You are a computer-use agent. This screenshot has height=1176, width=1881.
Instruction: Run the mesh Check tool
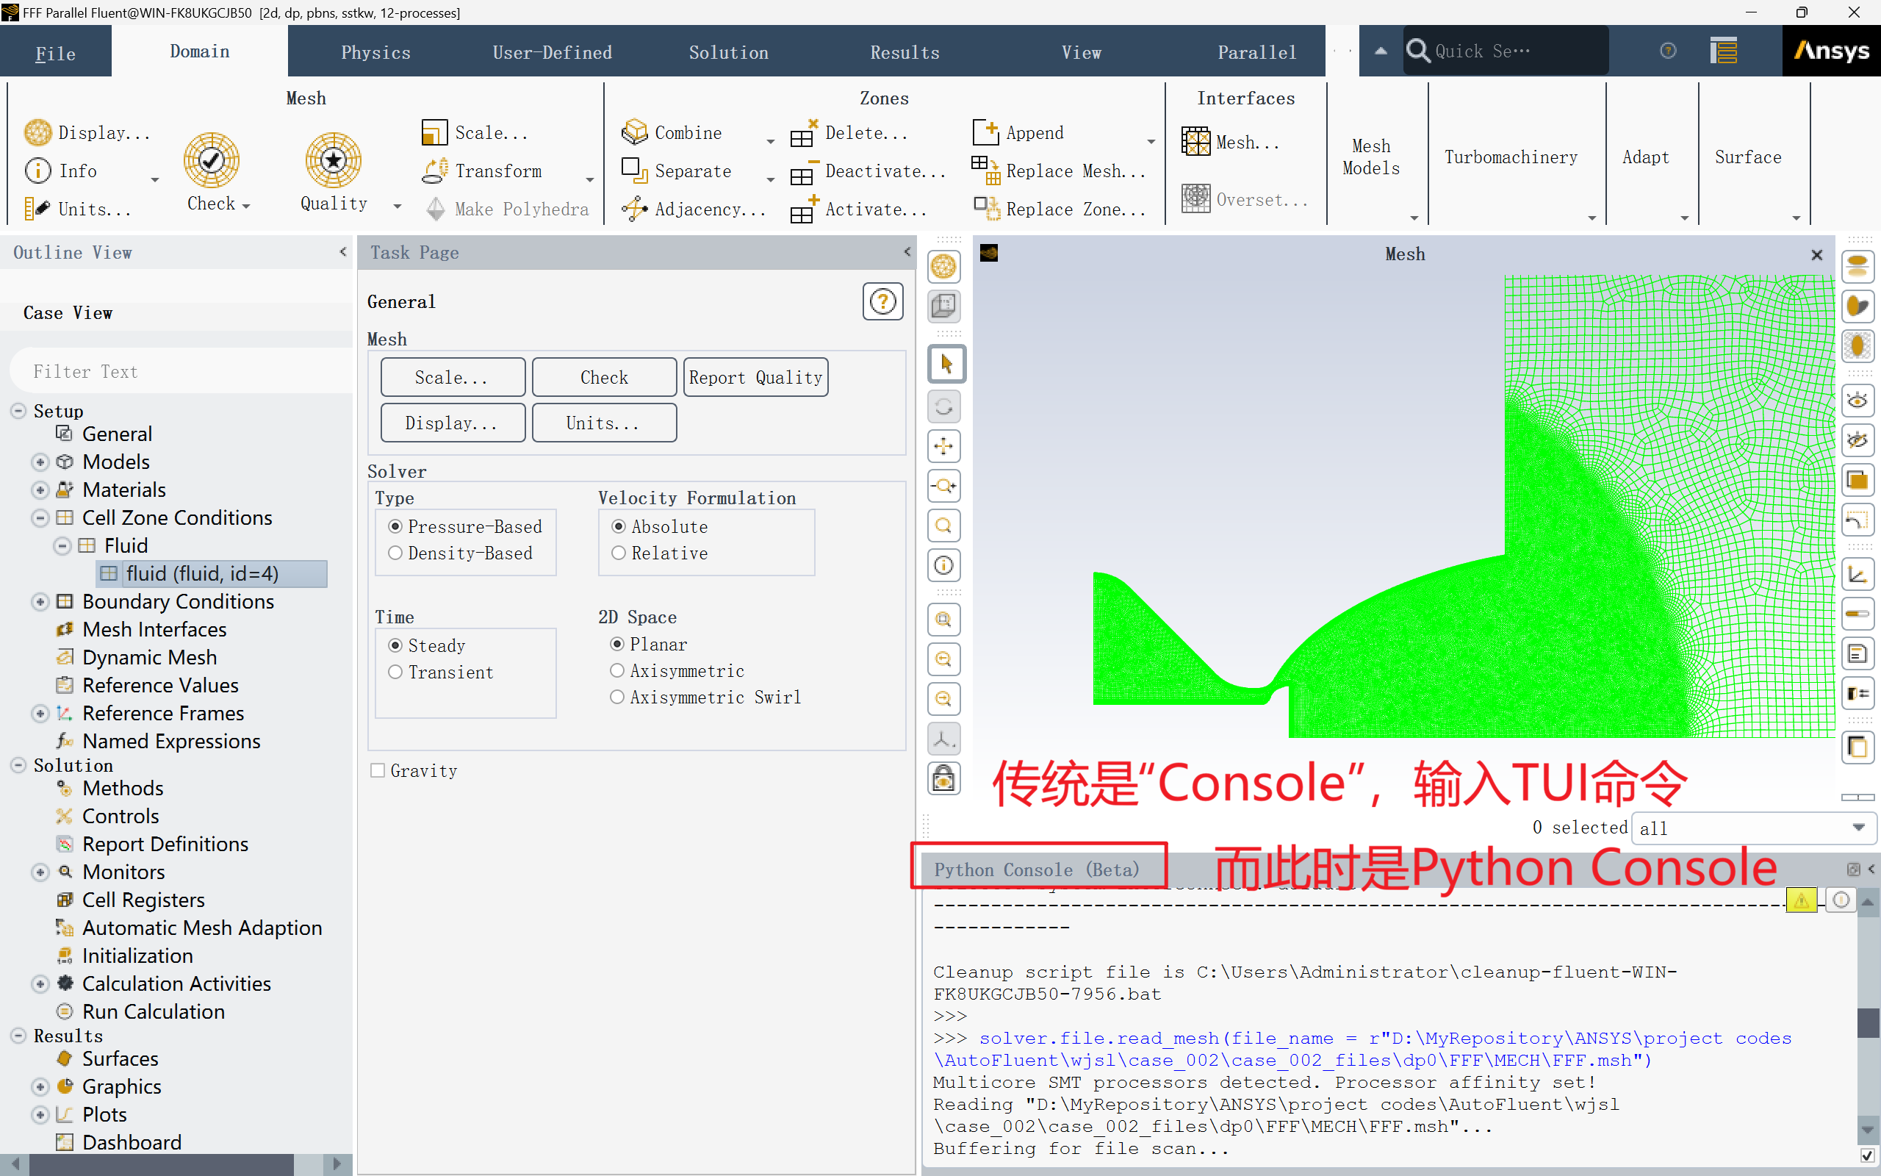[x=212, y=160]
